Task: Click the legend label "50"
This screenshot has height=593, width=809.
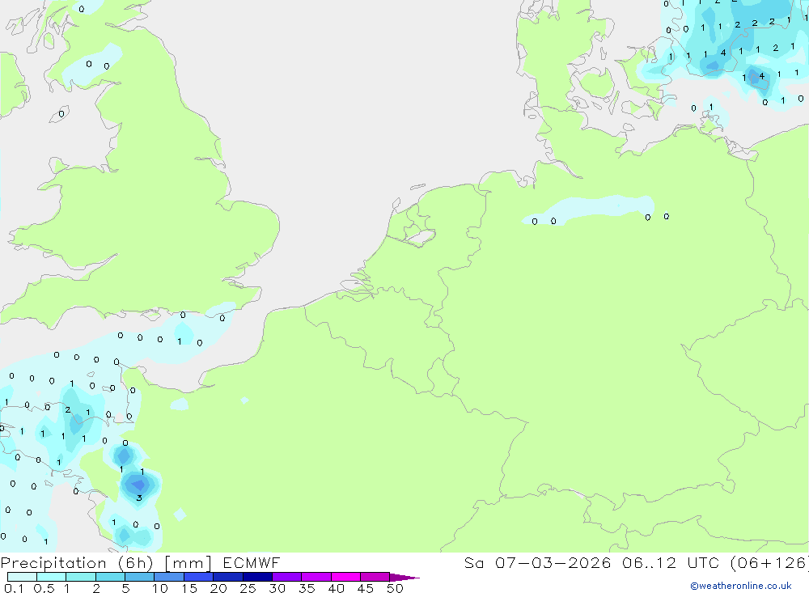Action: 396,588
